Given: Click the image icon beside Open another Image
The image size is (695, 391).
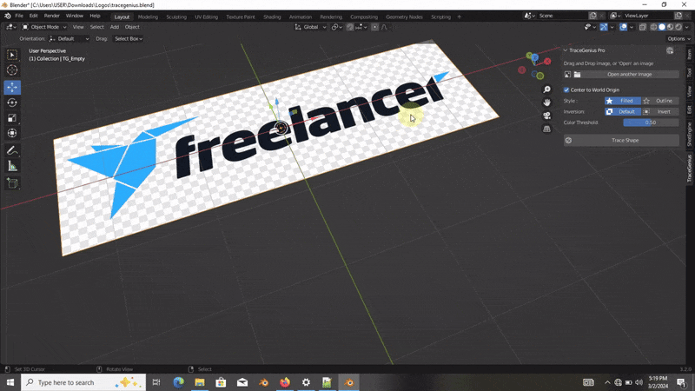Looking at the screenshot, I should (x=568, y=75).
